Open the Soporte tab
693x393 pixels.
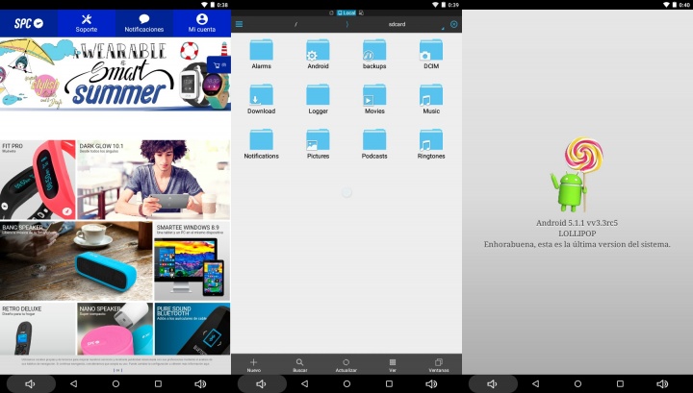point(87,23)
